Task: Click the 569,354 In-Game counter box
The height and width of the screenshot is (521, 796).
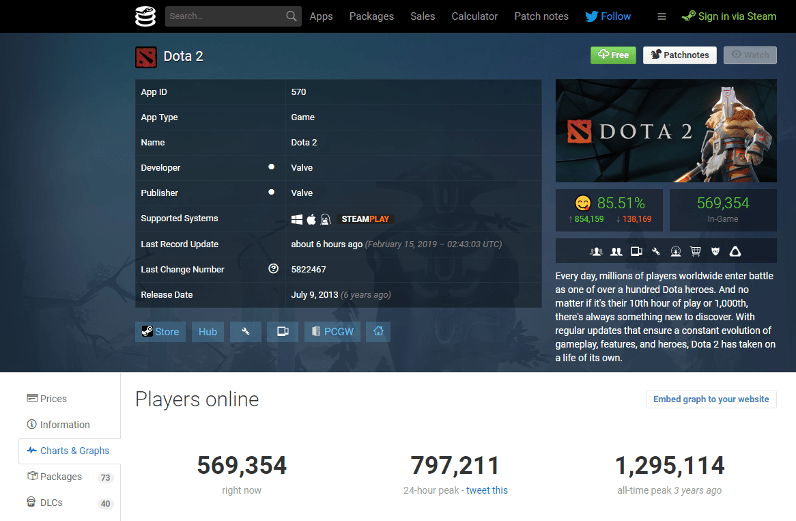Action: 723,210
